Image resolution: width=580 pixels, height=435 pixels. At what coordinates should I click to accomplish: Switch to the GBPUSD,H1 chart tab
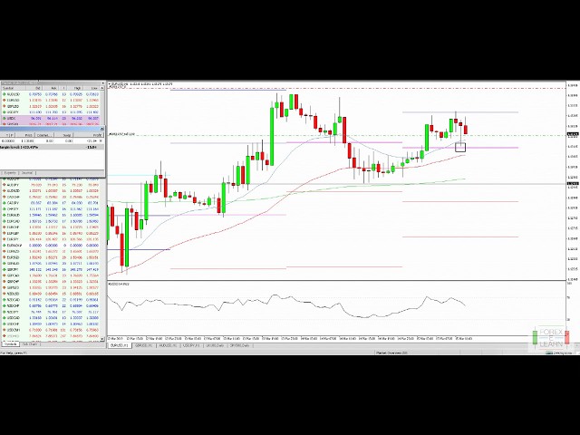point(144,344)
